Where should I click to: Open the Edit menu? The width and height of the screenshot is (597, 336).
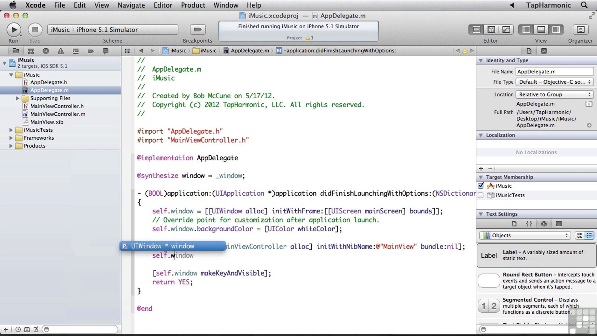80,5
